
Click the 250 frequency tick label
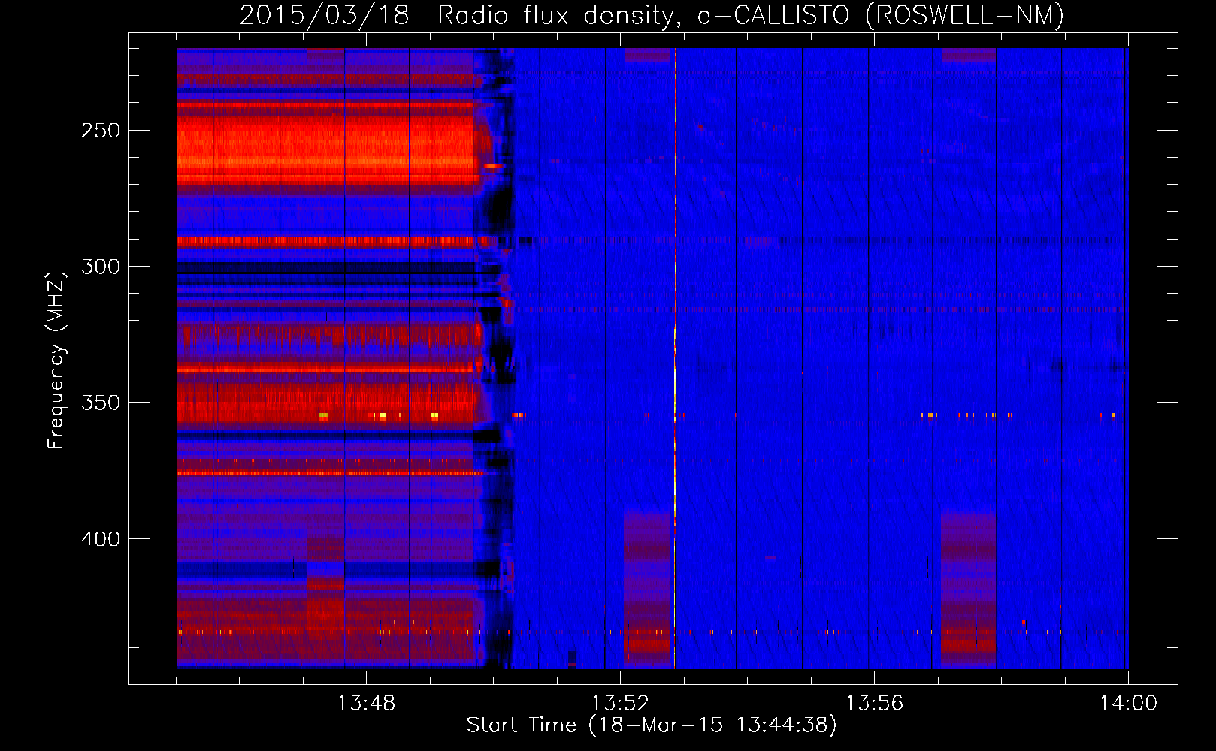coord(101,131)
